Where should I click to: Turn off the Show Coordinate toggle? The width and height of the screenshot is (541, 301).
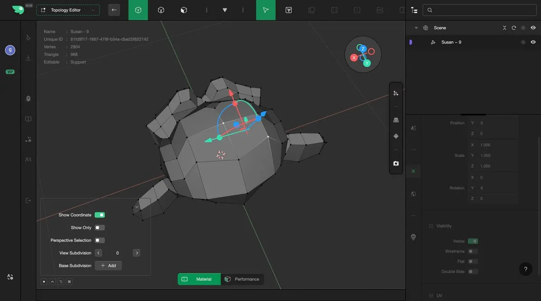tap(100, 215)
